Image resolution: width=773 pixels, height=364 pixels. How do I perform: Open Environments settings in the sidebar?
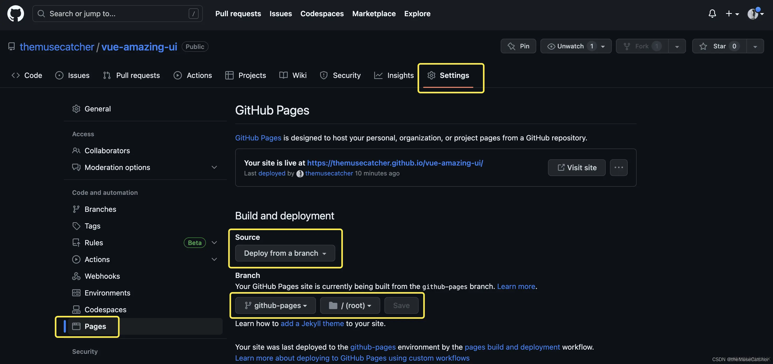pyautogui.click(x=107, y=293)
